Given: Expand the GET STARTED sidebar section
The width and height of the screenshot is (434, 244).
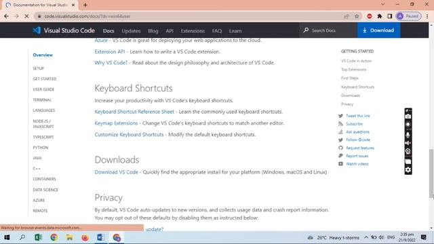Looking at the screenshot, I should click(44, 79).
